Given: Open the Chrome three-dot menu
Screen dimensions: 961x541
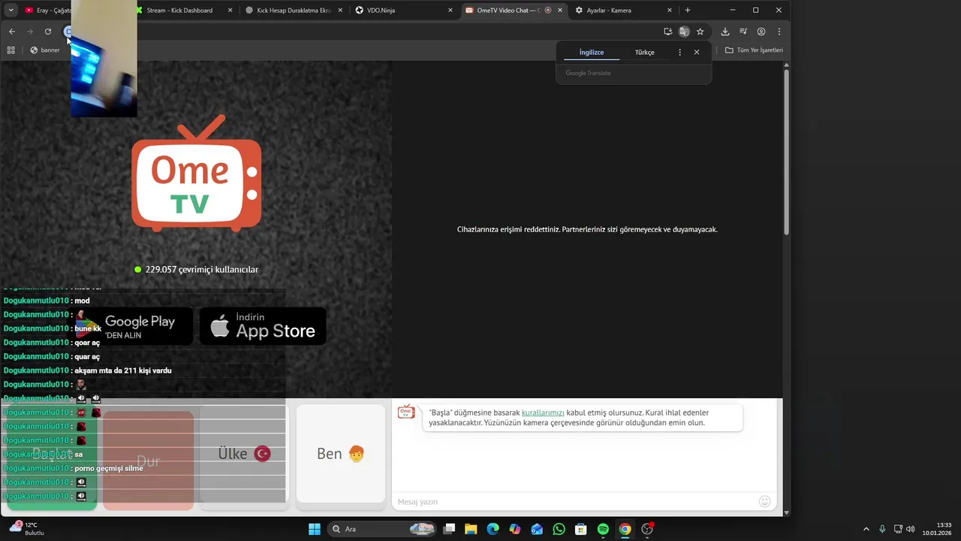Looking at the screenshot, I should (x=779, y=32).
